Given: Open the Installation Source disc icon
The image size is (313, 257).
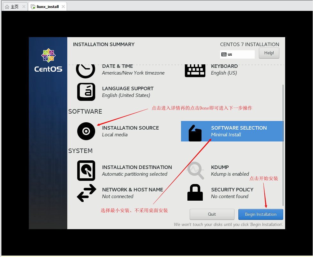Looking at the screenshot, I should [86, 131].
